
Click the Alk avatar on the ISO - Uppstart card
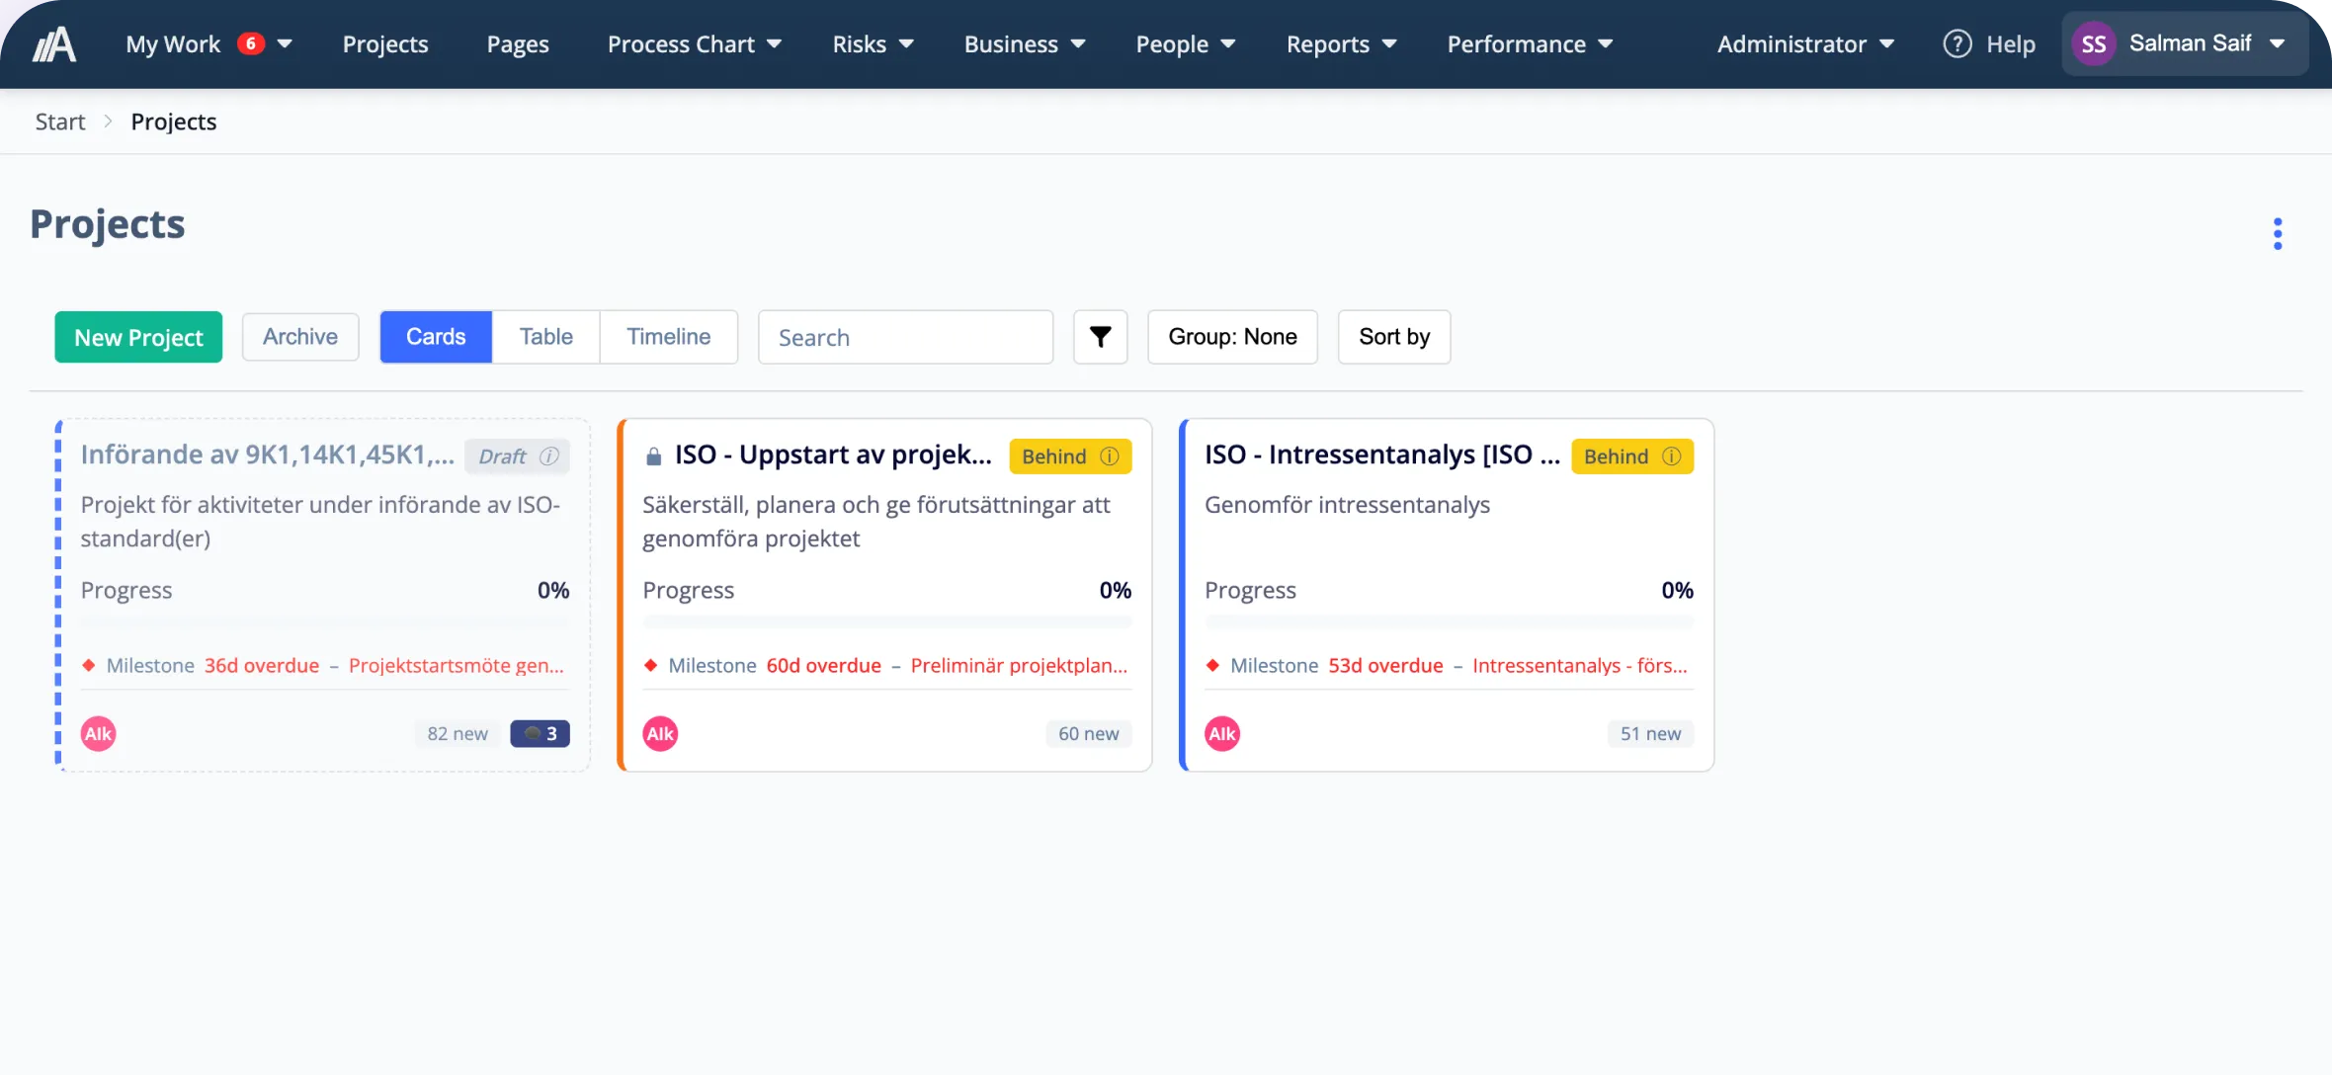tap(660, 734)
